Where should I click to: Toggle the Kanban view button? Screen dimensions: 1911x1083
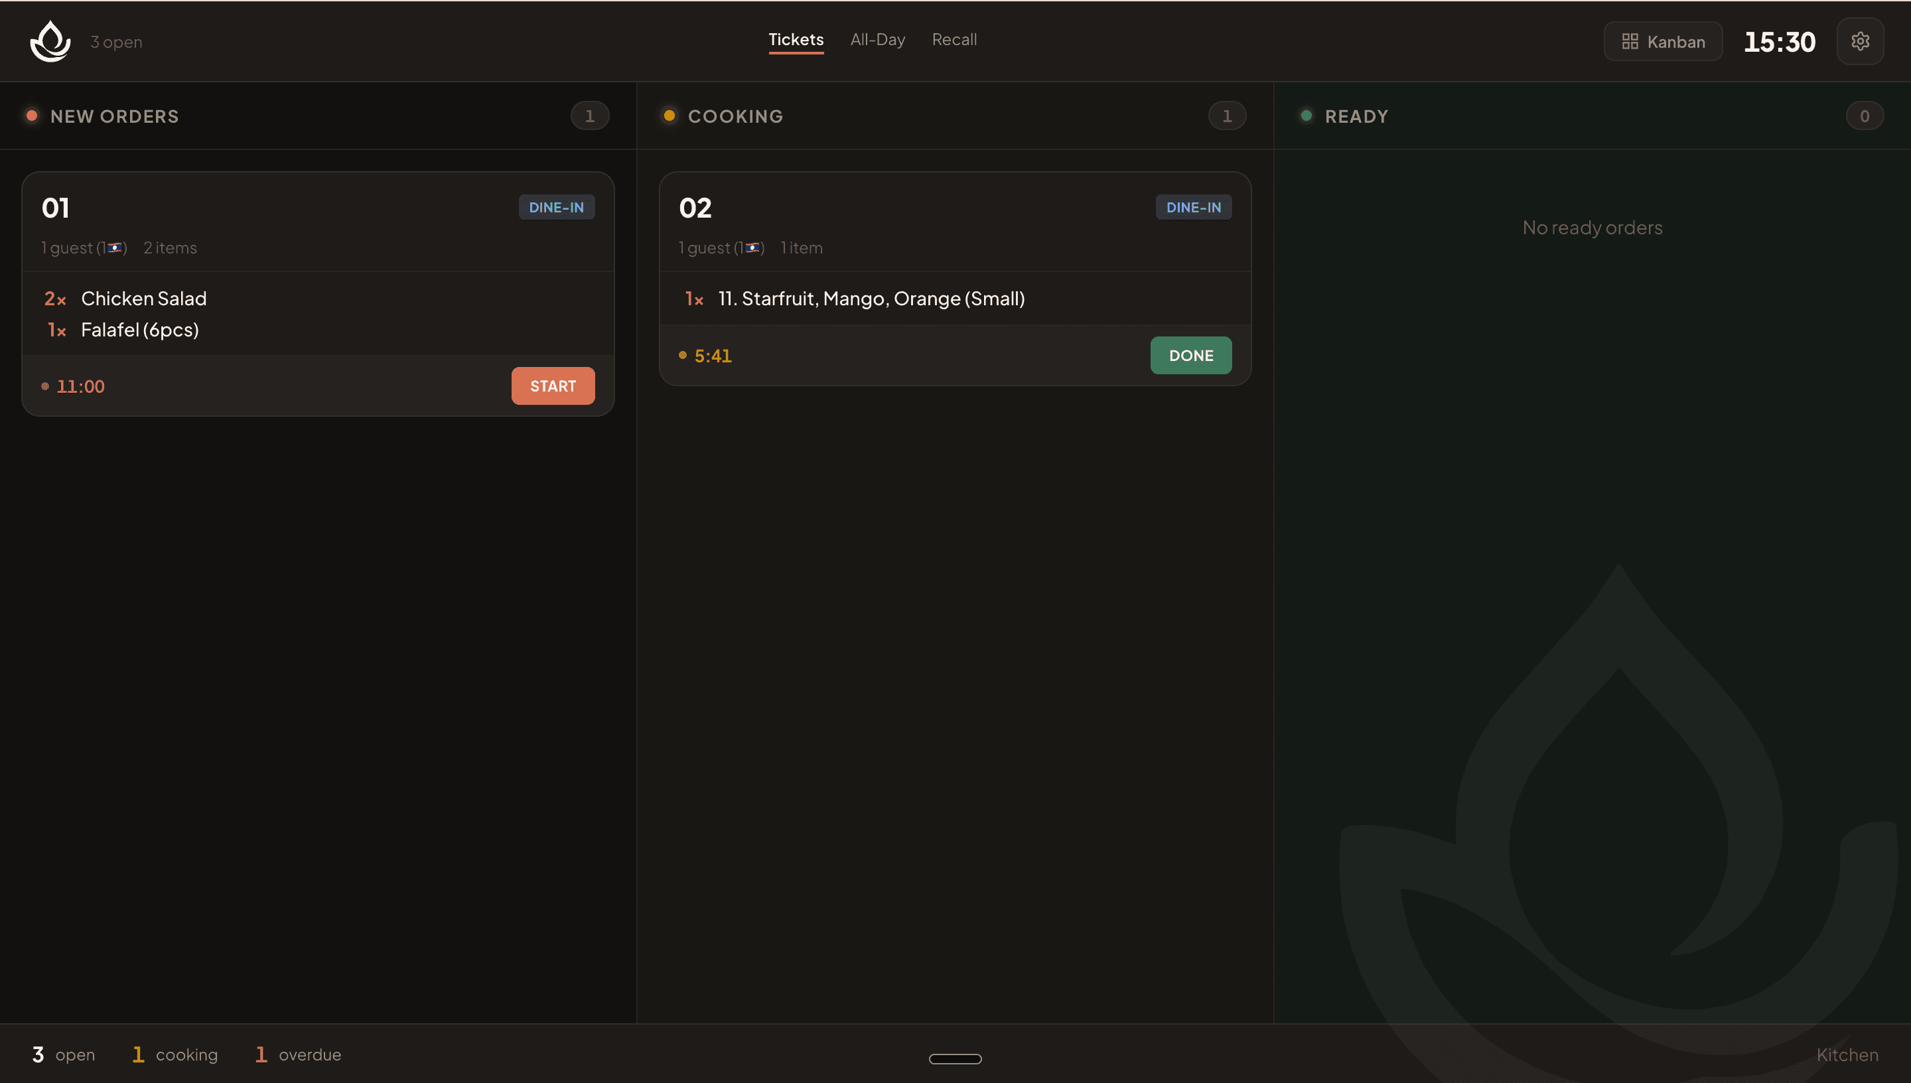tap(1663, 41)
